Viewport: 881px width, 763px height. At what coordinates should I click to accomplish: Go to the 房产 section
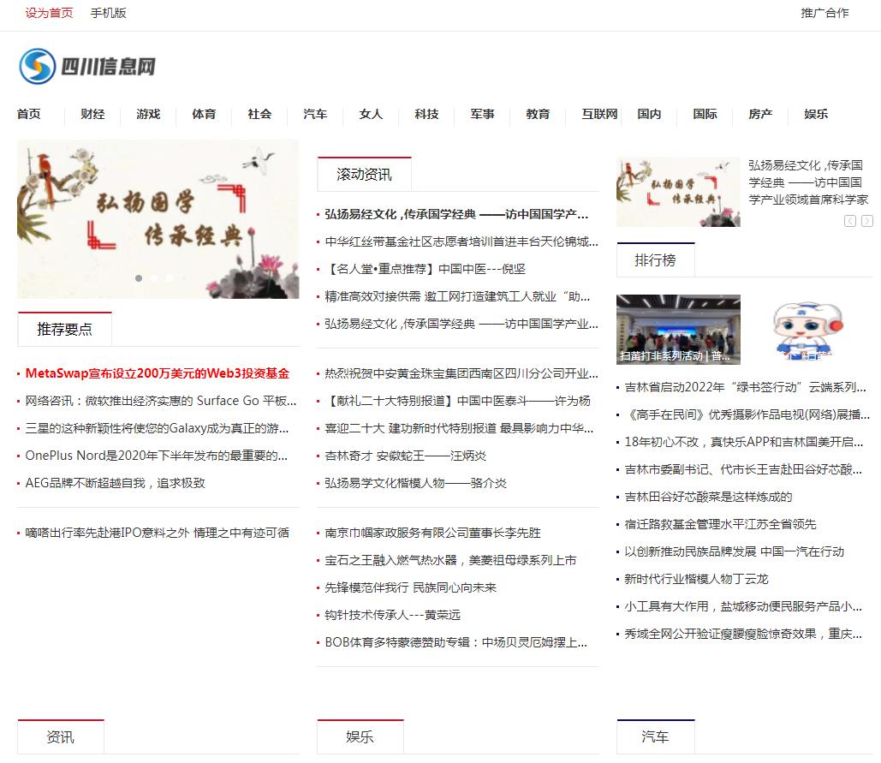(x=760, y=114)
